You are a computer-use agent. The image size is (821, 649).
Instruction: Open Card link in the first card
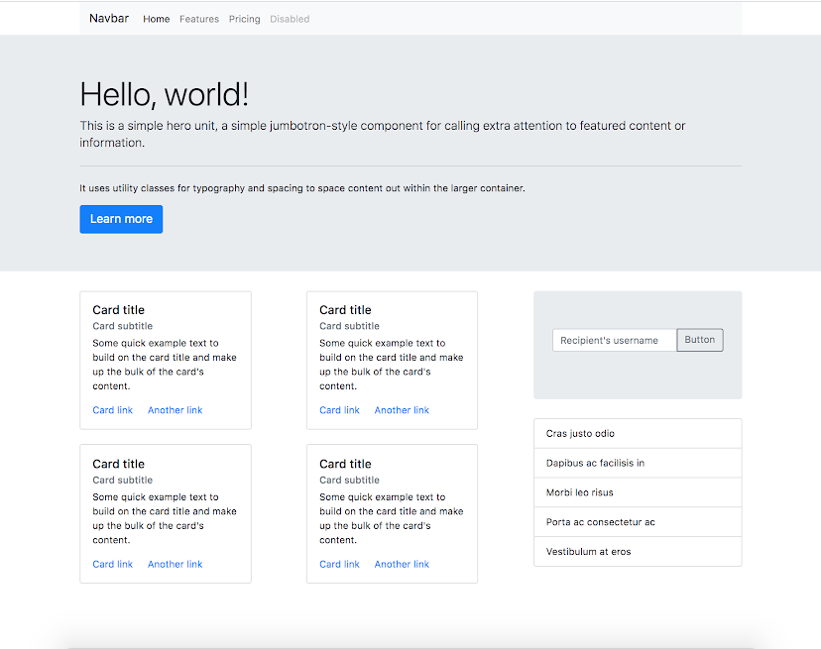pos(112,409)
